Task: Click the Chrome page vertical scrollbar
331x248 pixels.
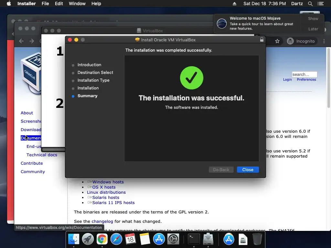Action: [x=329, y=78]
